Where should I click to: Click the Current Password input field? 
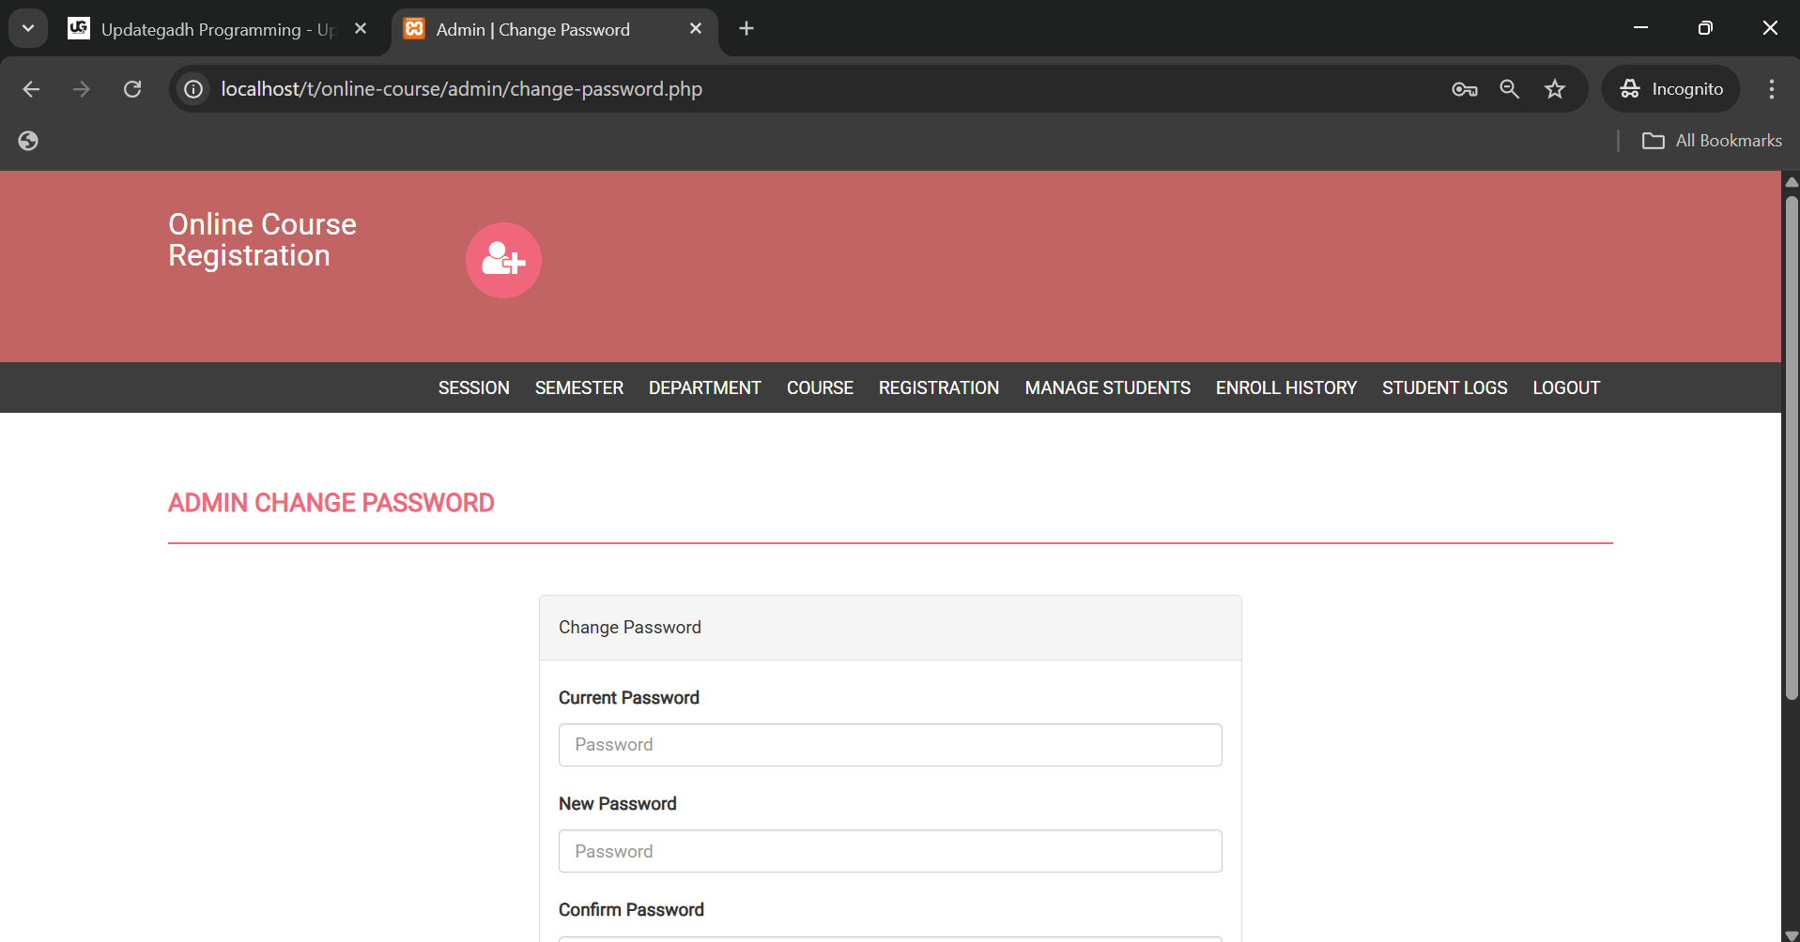click(x=889, y=744)
